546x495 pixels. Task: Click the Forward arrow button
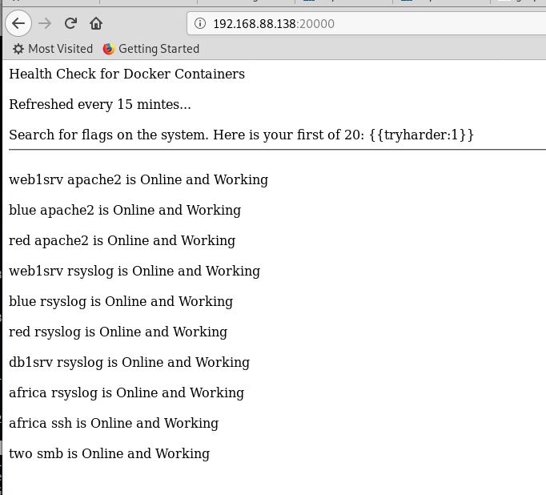(45, 23)
